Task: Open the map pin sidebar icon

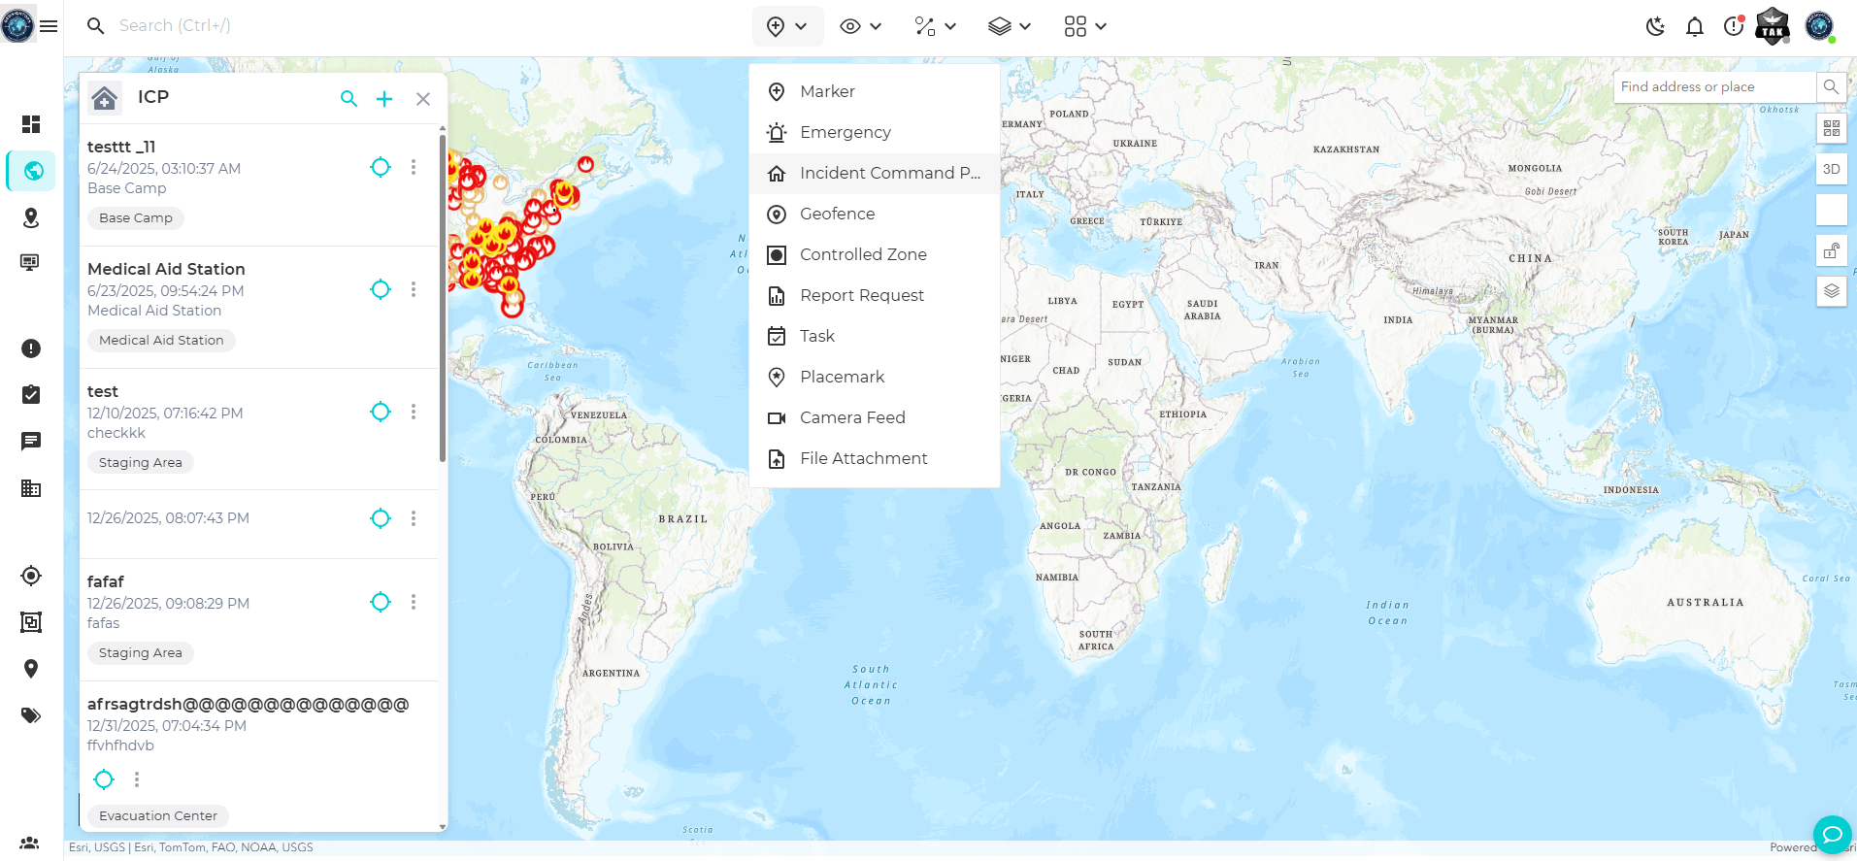Action: [31, 669]
